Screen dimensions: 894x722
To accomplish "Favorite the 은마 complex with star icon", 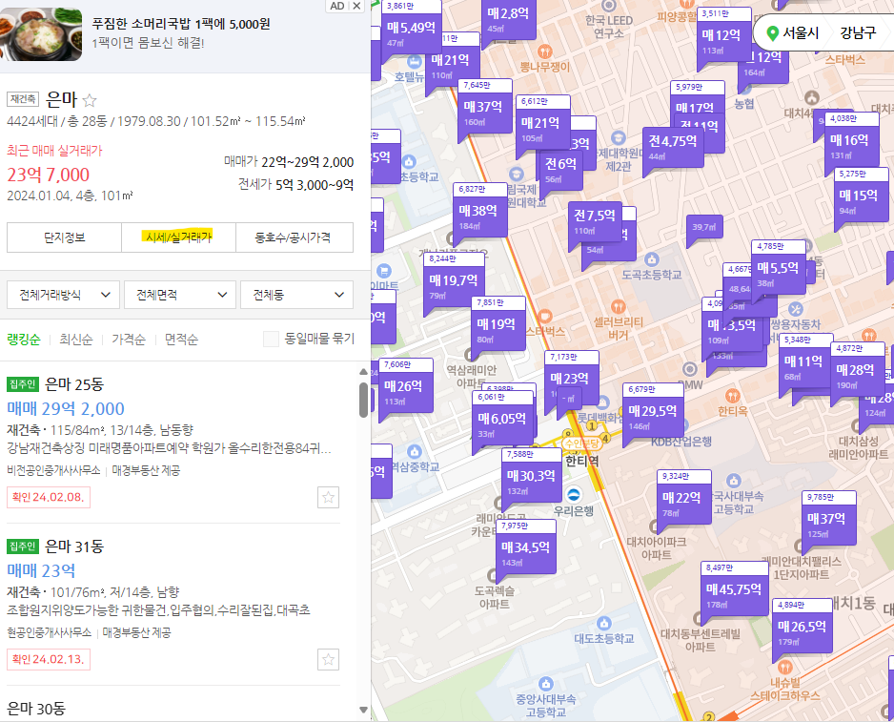I will (90, 100).
